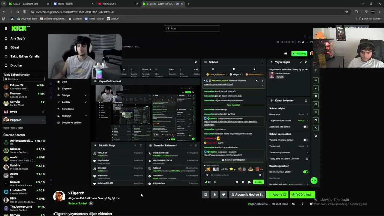Viewport: 384px width, 216px height.
Task: Click the Kick search box labeled Ara
Action: [x=192, y=28]
